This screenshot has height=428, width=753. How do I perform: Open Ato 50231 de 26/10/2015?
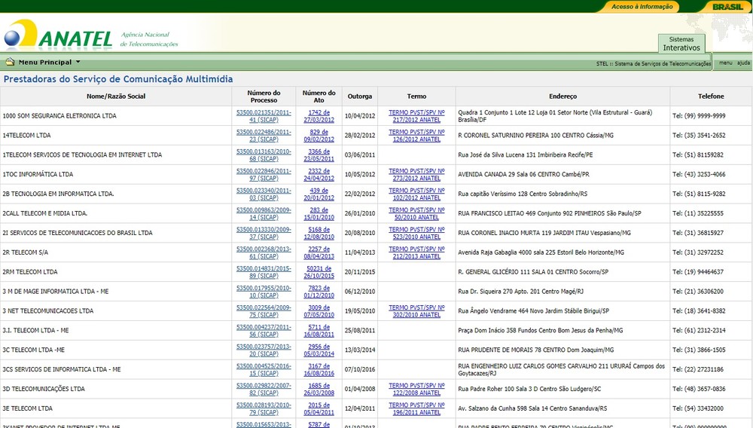319,272
